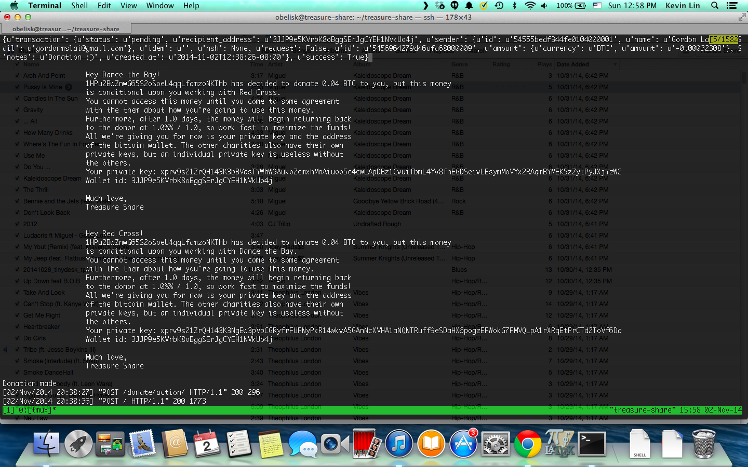Open Notification Center list icon
748x467 pixels.
732,6
